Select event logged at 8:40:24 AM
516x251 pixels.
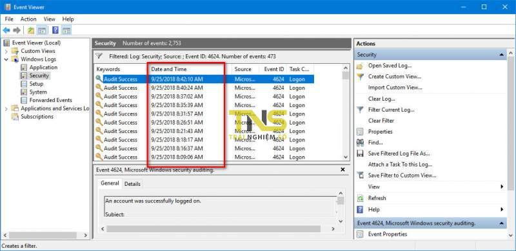tap(204, 88)
